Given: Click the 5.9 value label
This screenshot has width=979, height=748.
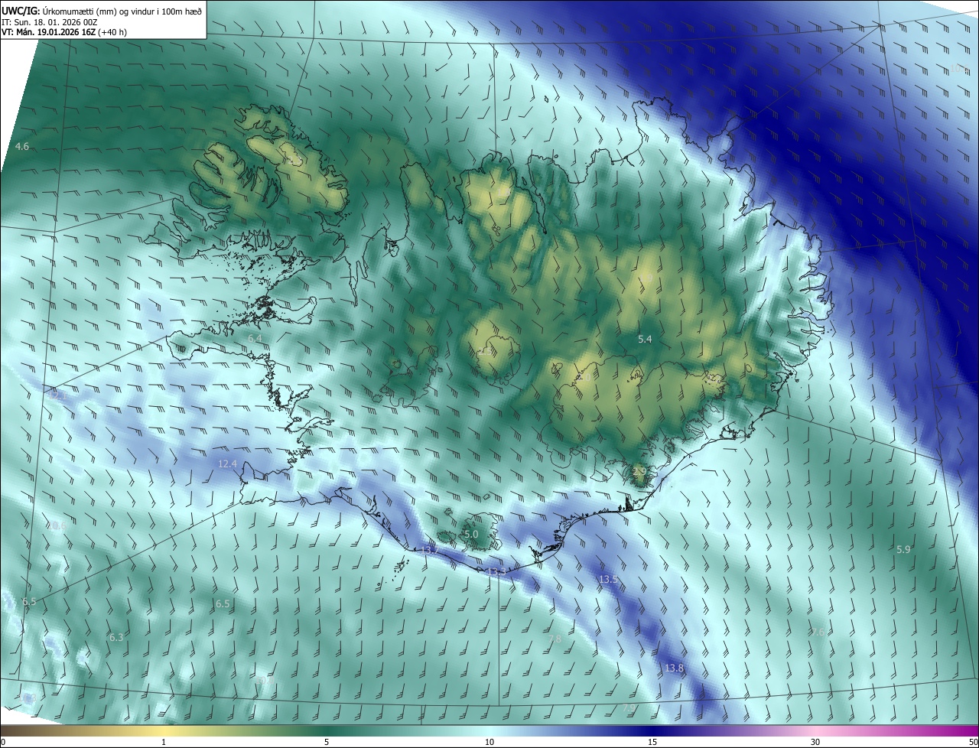Looking at the screenshot, I should [x=903, y=549].
